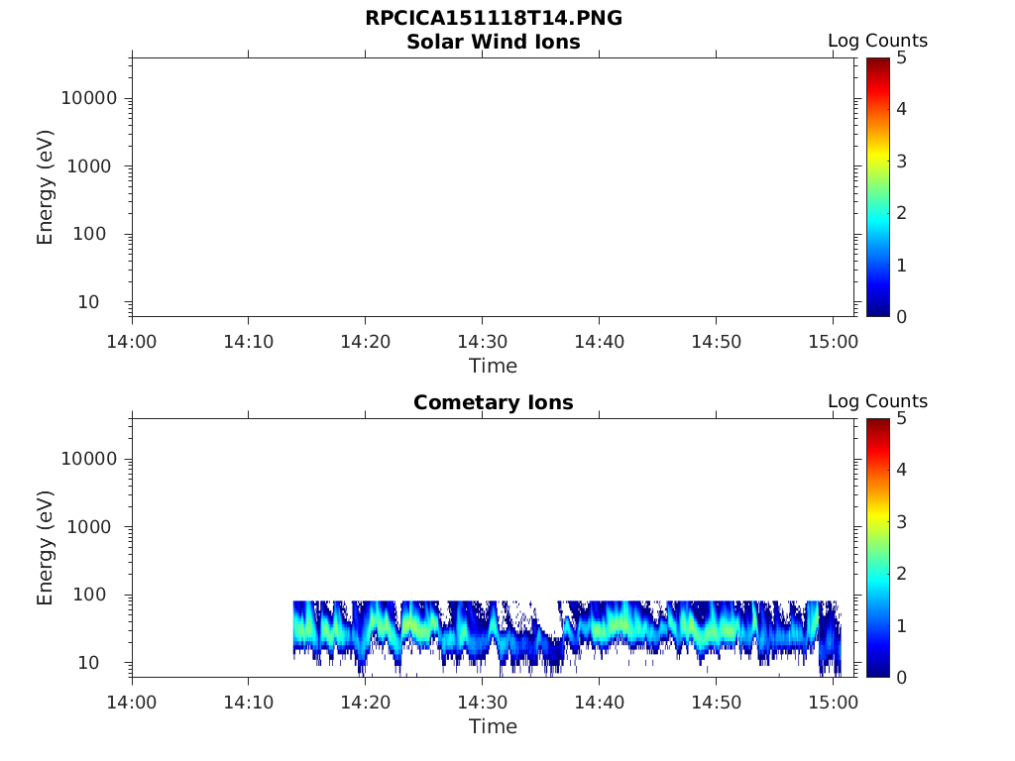Click the 14:50 tick label on bottom plot
The image size is (1015, 761).
[x=716, y=703]
